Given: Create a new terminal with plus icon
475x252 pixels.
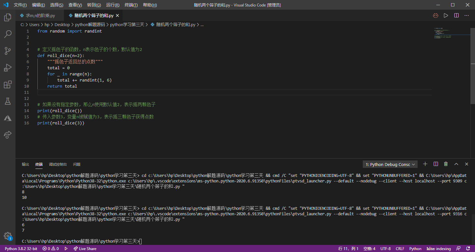Looking at the screenshot, I should [425, 164].
